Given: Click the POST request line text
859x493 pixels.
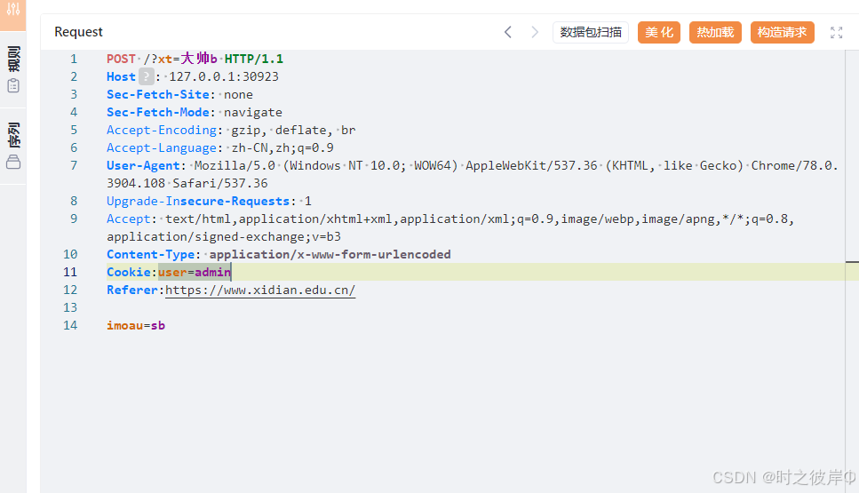Looking at the screenshot, I should (195, 59).
